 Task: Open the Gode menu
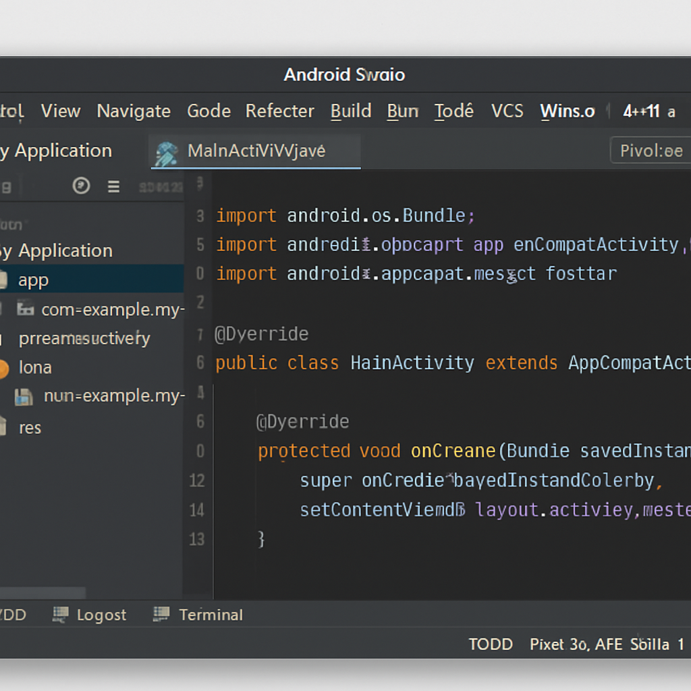(x=209, y=111)
